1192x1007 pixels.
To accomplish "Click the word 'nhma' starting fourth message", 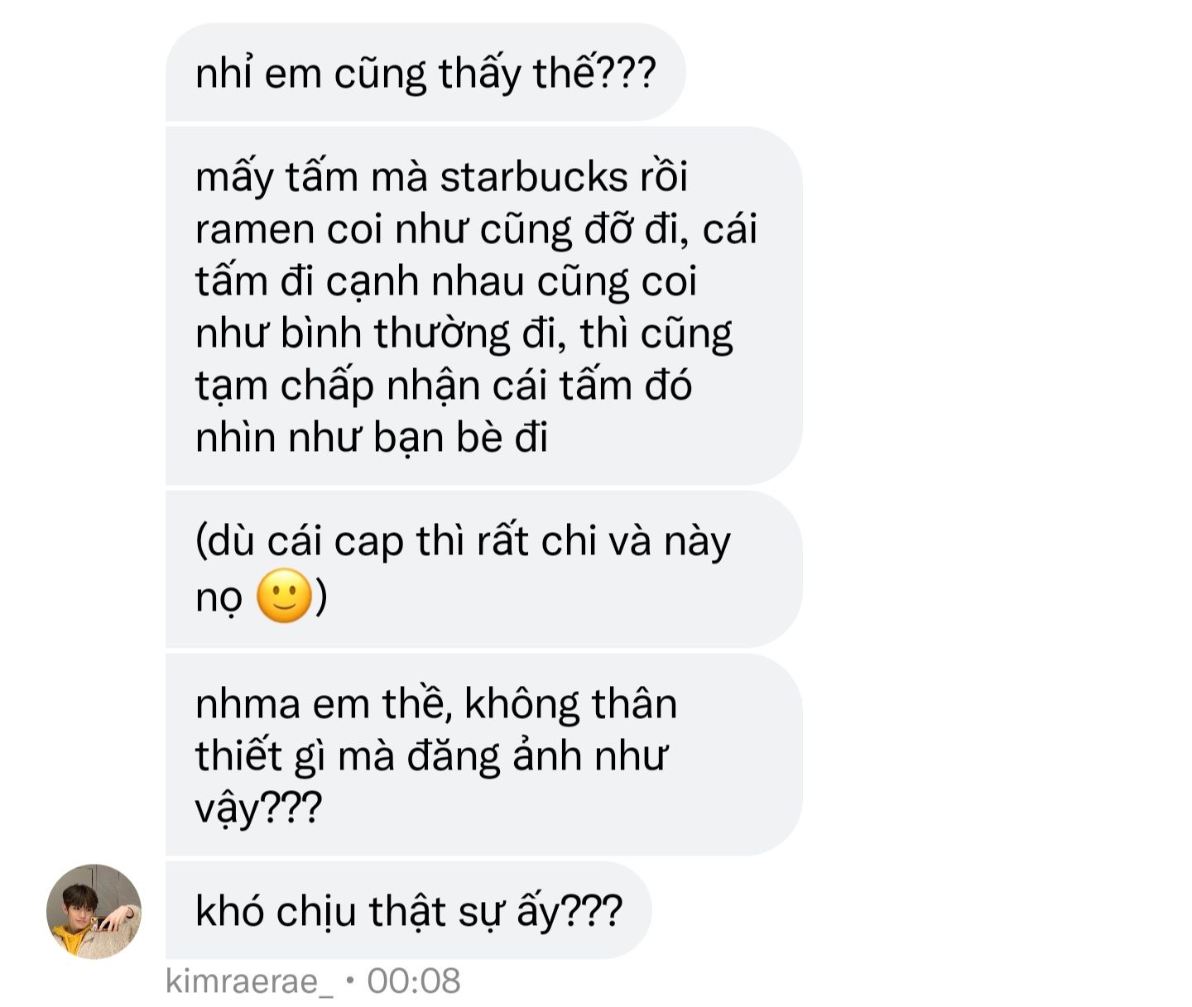I will click(x=248, y=705).
